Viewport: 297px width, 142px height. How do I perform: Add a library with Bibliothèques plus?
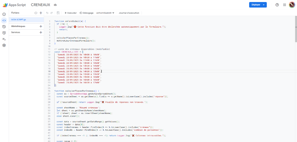41,26
